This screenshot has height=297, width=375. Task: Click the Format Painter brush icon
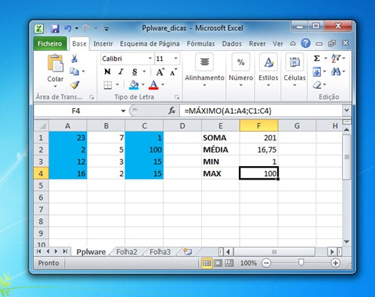(75, 84)
